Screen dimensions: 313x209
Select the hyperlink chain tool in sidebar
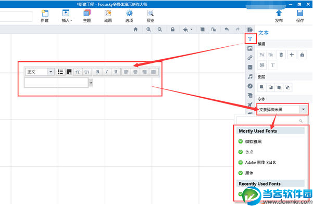250,58
